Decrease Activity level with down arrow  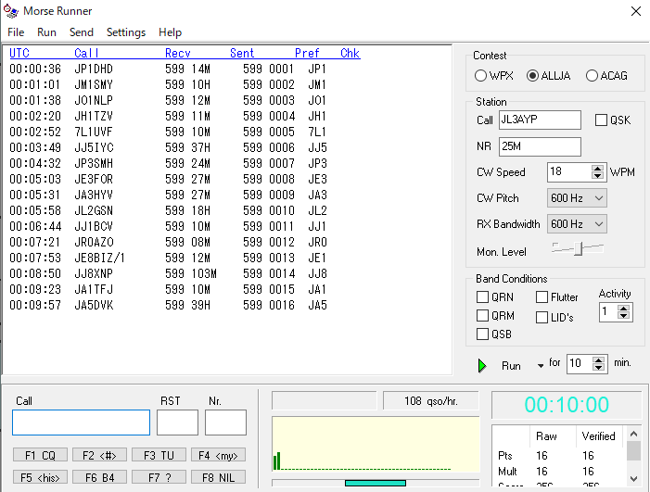(623, 316)
